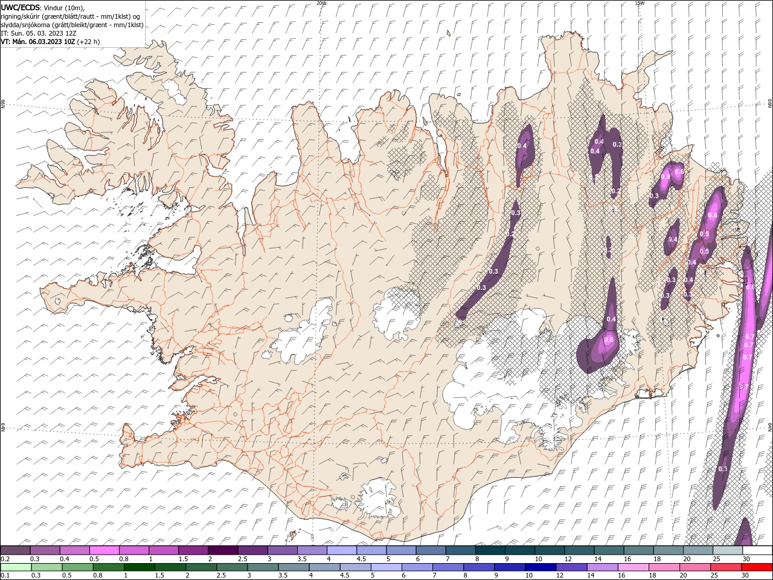The width and height of the screenshot is (773, 580).
Task: Pick the teal 10 swatch in upper legend
Action: (550, 550)
